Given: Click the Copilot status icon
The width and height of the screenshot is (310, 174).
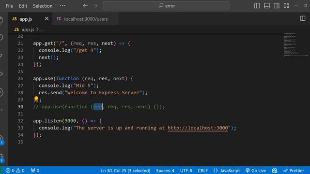Looking at the screenshot, I should coord(275,171).
